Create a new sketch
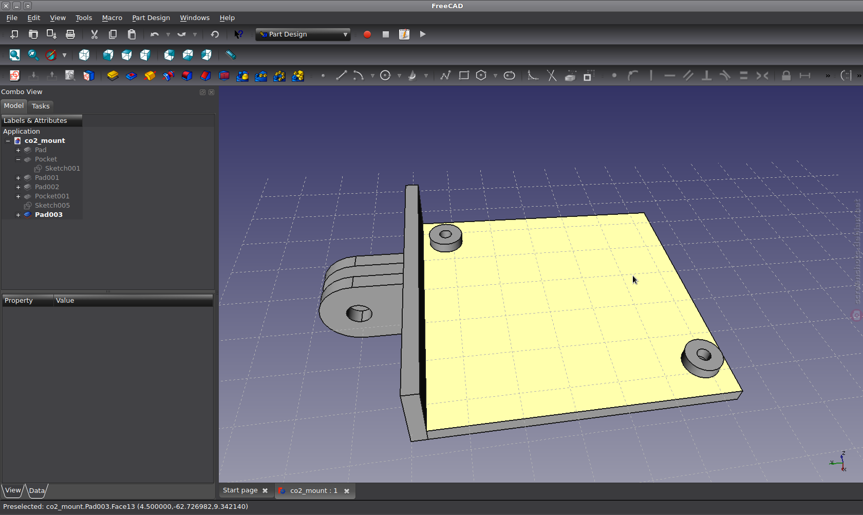 click(x=14, y=76)
